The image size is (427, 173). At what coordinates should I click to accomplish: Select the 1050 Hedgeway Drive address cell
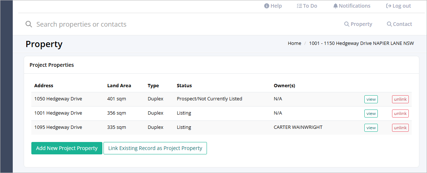[x=58, y=99]
